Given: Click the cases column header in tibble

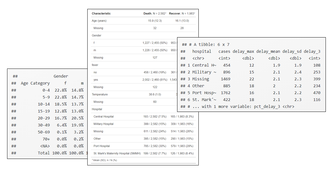Looking at the screenshot, I should (224, 51).
